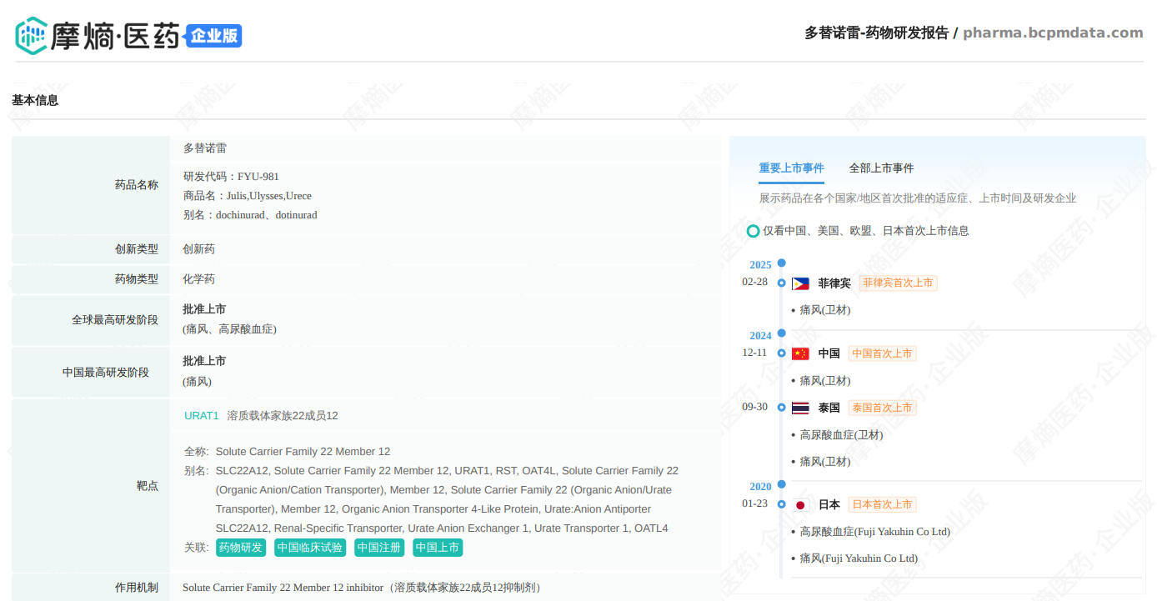Click the Japan flag icon
The width and height of the screenshot is (1157, 601).
tap(800, 504)
